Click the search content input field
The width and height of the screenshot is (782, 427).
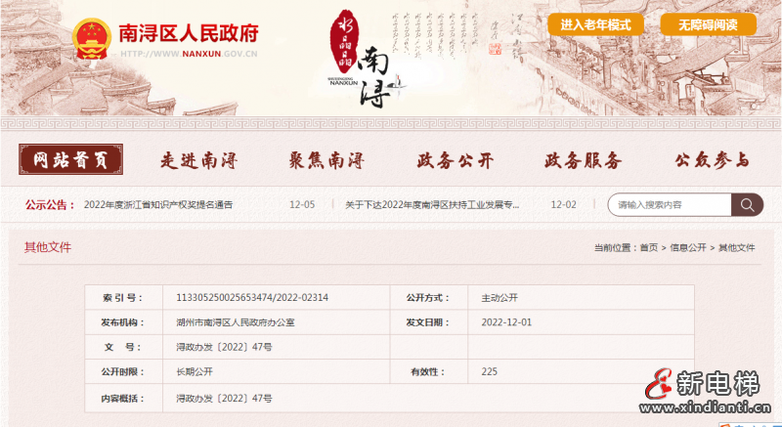(x=670, y=205)
